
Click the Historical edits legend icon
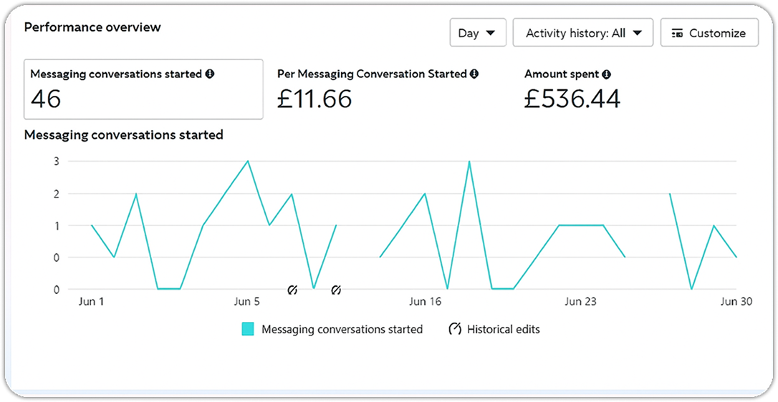click(x=455, y=329)
